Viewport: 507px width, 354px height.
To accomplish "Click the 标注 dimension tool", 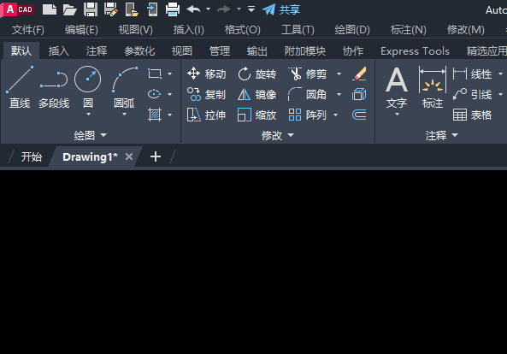I will [433, 87].
